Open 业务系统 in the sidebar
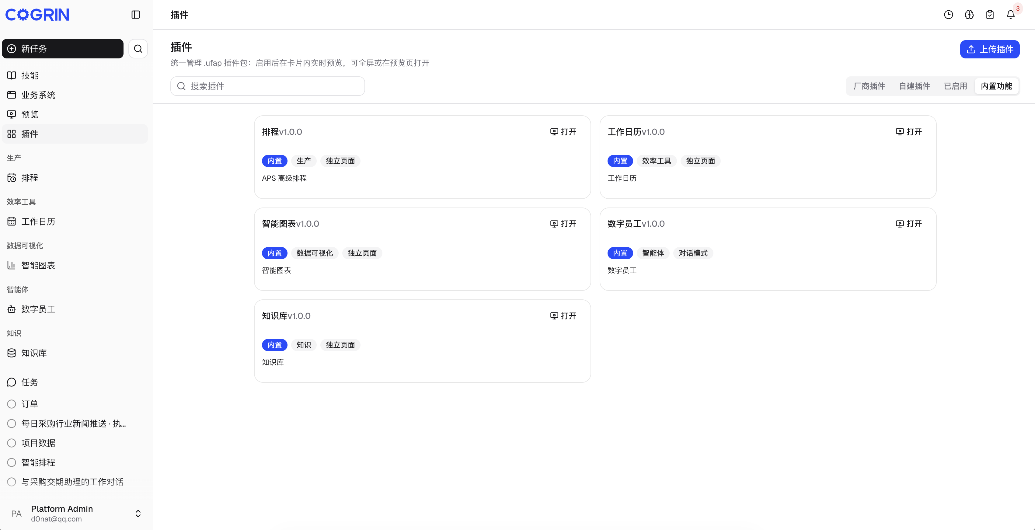Viewport: 1035px width, 530px height. 75,95
